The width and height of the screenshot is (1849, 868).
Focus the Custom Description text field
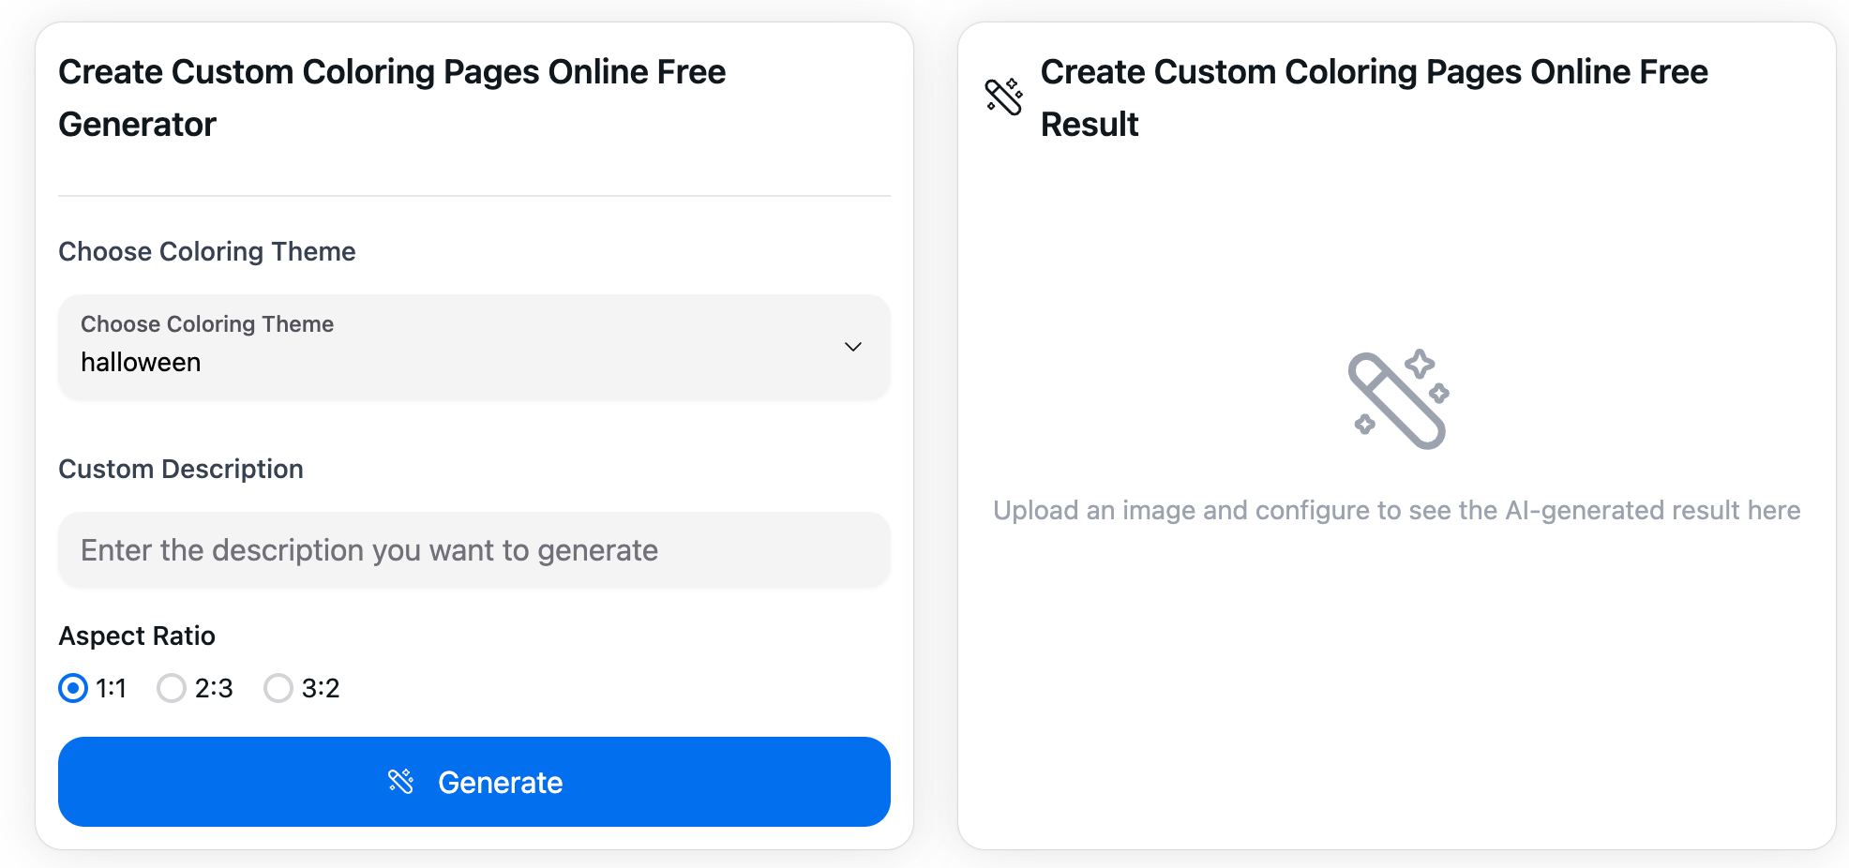(x=474, y=550)
